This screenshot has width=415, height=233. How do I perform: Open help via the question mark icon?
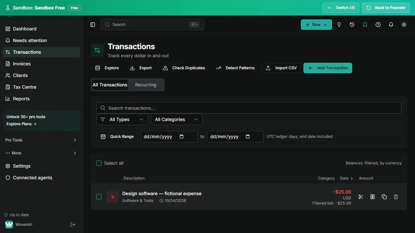pos(378,25)
